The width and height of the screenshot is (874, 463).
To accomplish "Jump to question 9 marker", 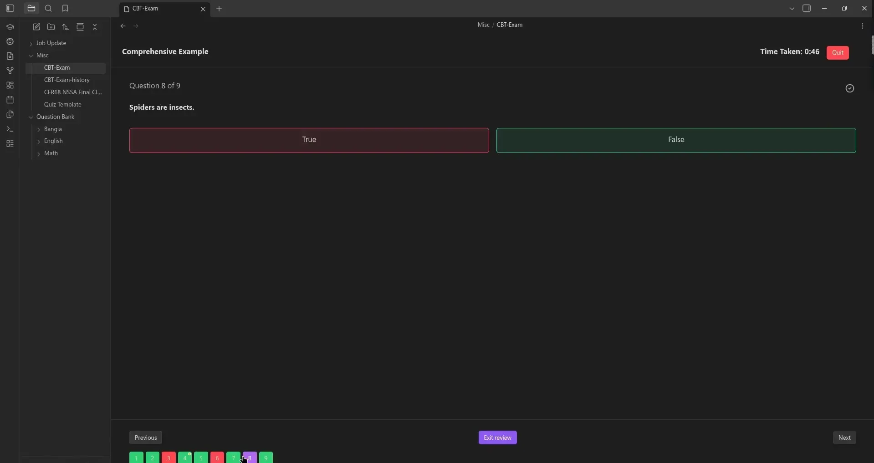I will 266,458.
